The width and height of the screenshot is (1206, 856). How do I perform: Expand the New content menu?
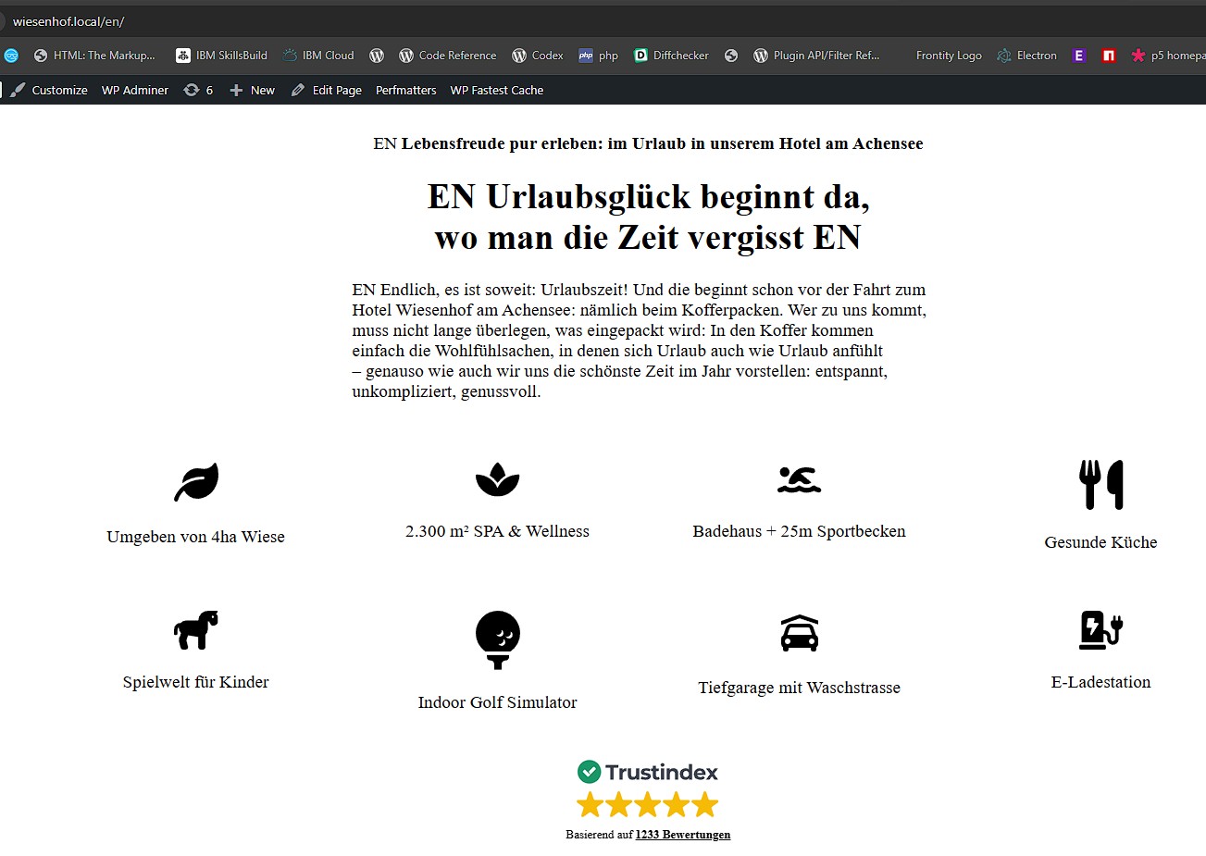pyautogui.click(x=253, y=90)
